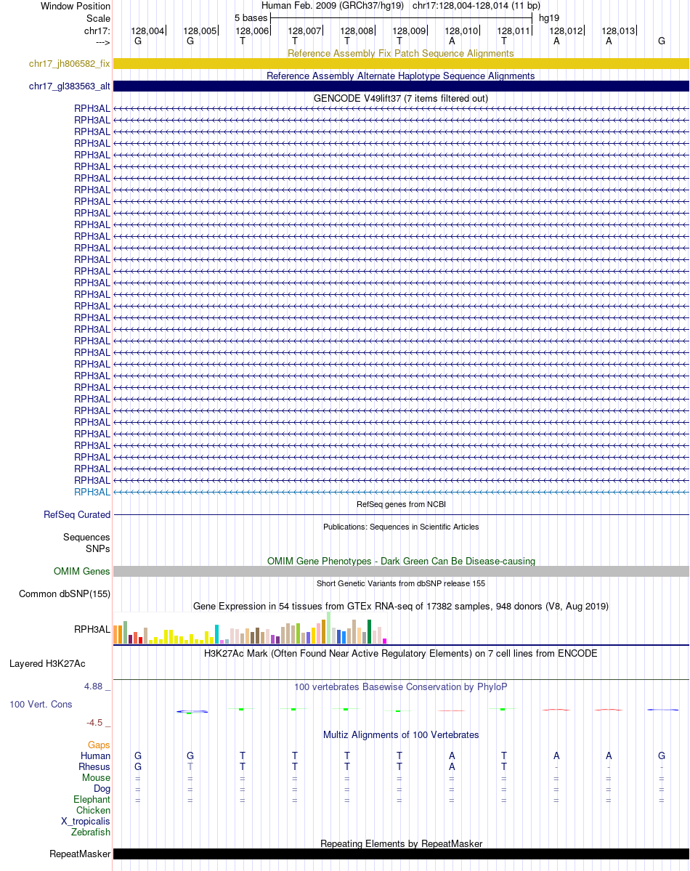Select the dark green GTEx expression bar
This screenshot has width=690, height=871.
[x=369, y=632]
